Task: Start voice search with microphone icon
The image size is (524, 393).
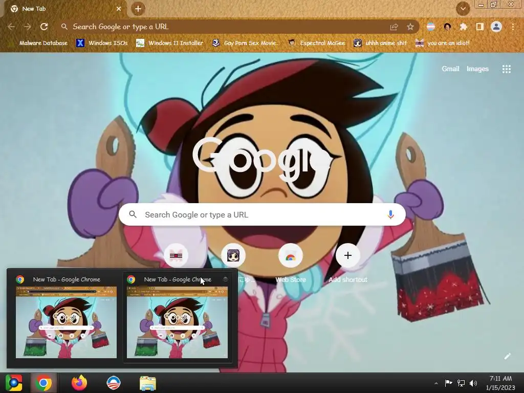Action: point(390,214)
